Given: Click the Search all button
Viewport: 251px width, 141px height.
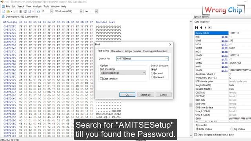Looking at the screenshot, I should tap(146, 95).
